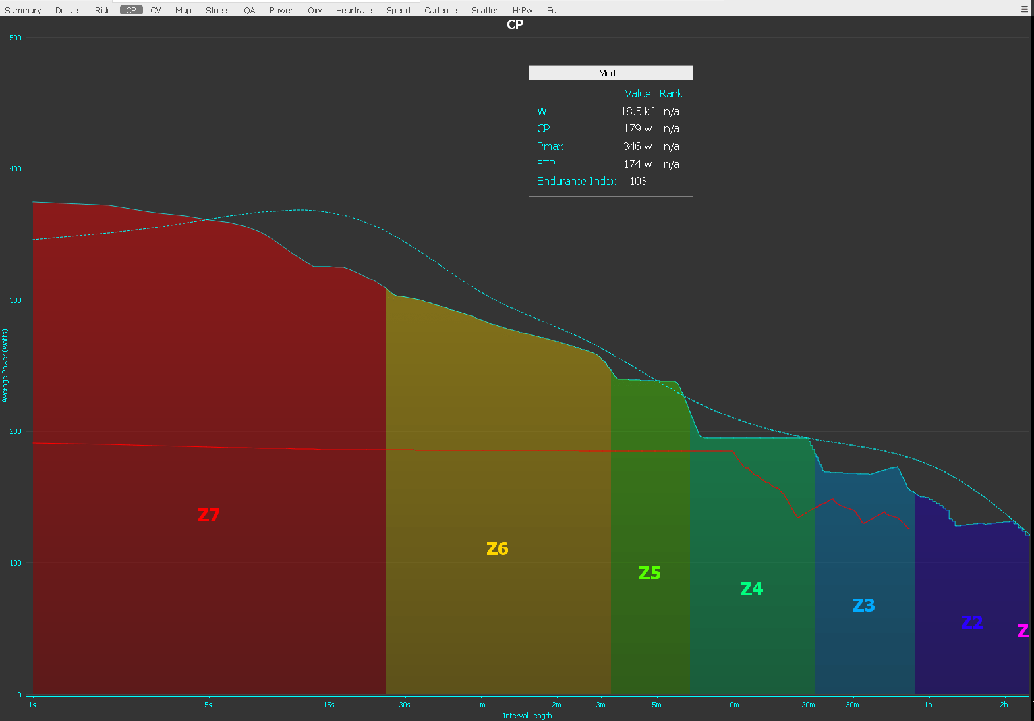Switch to the QA tab

pos(249,10)
